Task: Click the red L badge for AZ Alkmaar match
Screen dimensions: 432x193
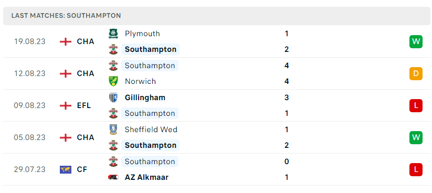Action: [416, 169]
